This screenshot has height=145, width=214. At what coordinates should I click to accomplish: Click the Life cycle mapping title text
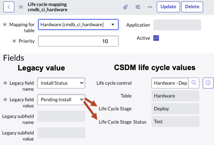click(x=47, y=4)
